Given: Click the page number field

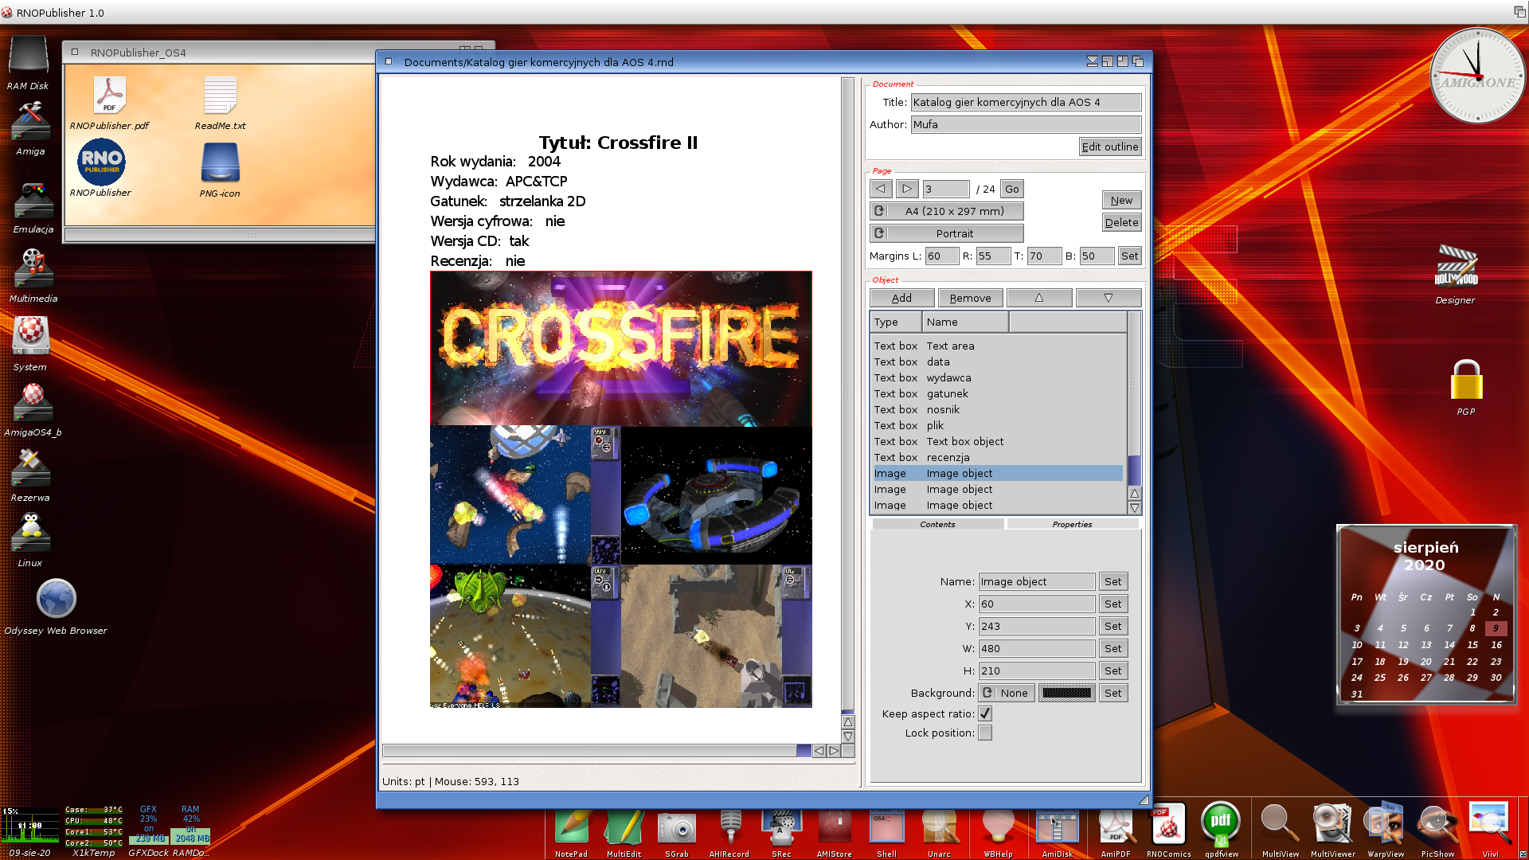Looking at the screenshot, I should click(x=946, y=189).
